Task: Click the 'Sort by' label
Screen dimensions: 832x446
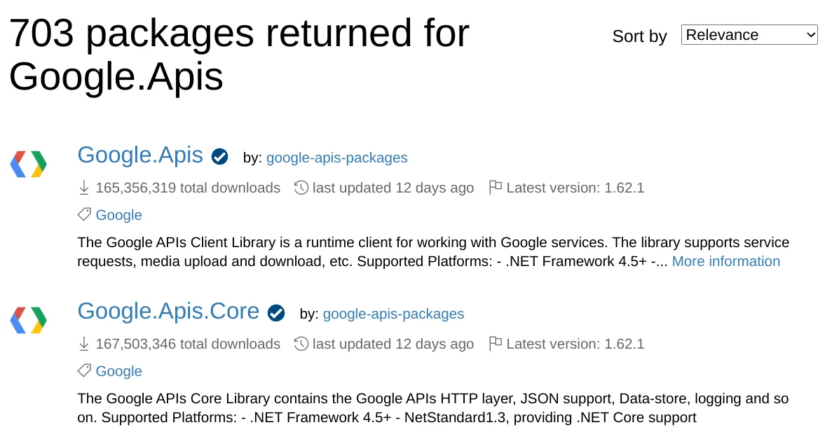Action: click(x=639, y=36)
